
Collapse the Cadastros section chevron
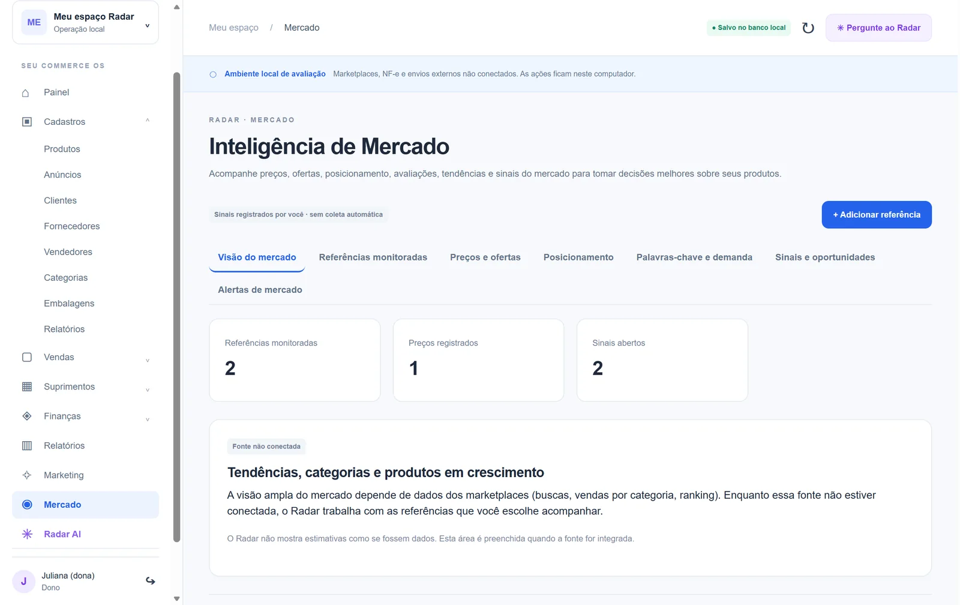(x=148, y=121)
